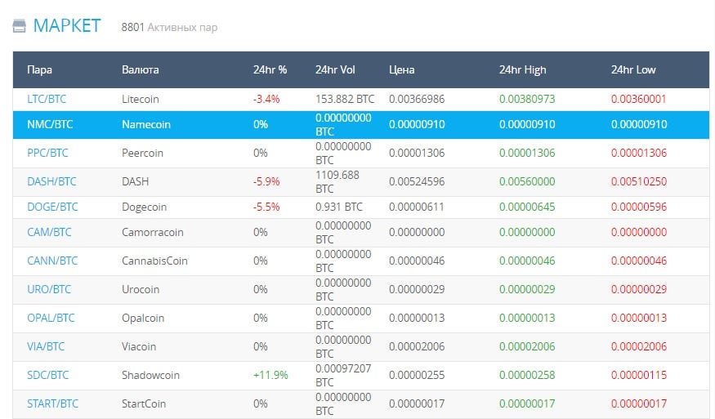The image size is (715, 419).
Task: Select the StartCoin currency name
Action: pos(144,403)
